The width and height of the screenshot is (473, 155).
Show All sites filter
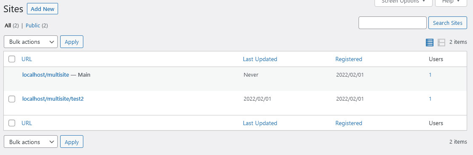click(x=8, y=26)
